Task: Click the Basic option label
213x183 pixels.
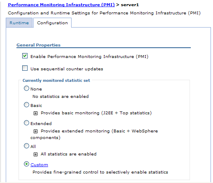Action: [x=36, y=106]
